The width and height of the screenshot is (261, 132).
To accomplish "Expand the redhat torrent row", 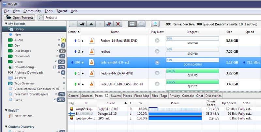I will click(x=83, y=52).
